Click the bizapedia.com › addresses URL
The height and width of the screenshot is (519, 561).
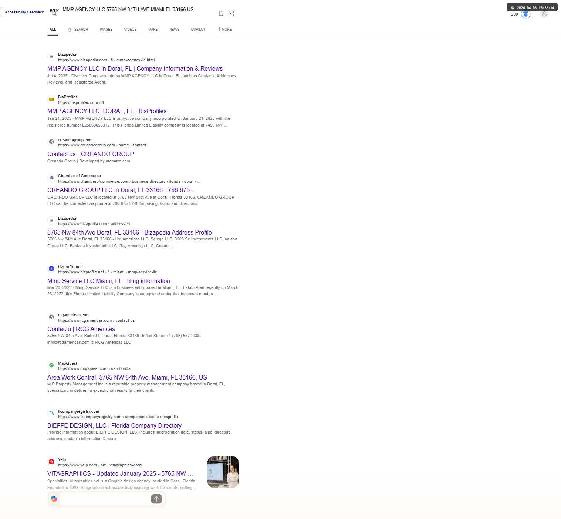pos(94,224)
